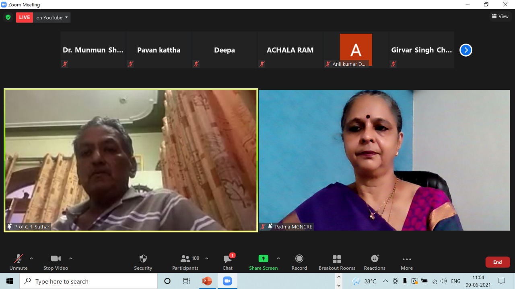
Task: Click the muted mic icon on Padma MGNCRE
Action: point(263,227)
